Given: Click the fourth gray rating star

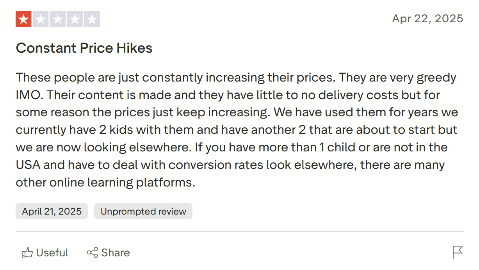Looking at the screenshot, I should (x=75, y=19).
